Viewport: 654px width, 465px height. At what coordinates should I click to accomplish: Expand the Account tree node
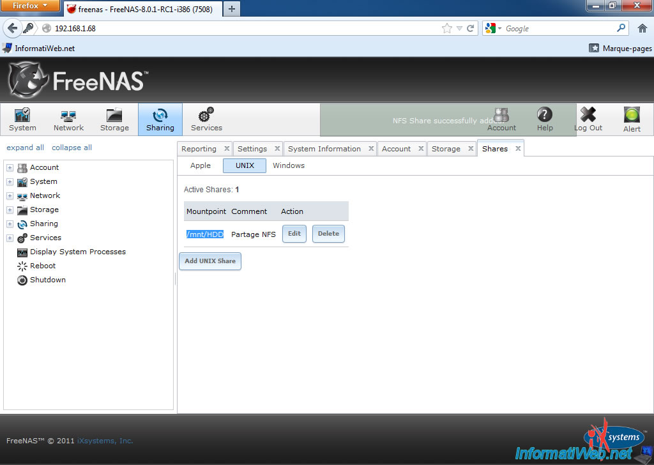point(10,167)
